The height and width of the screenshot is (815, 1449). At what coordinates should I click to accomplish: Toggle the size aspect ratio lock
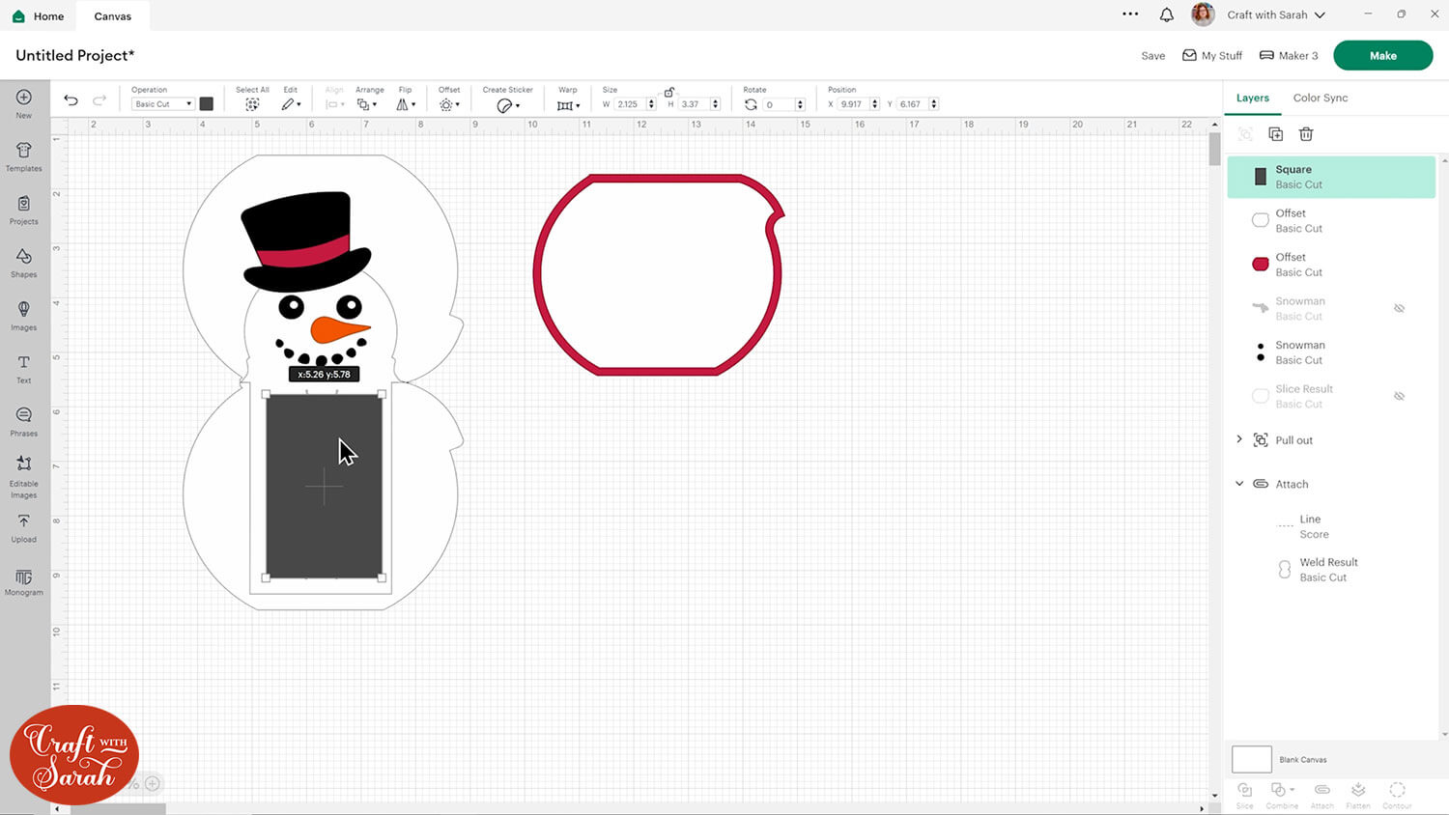coord(668,92)
